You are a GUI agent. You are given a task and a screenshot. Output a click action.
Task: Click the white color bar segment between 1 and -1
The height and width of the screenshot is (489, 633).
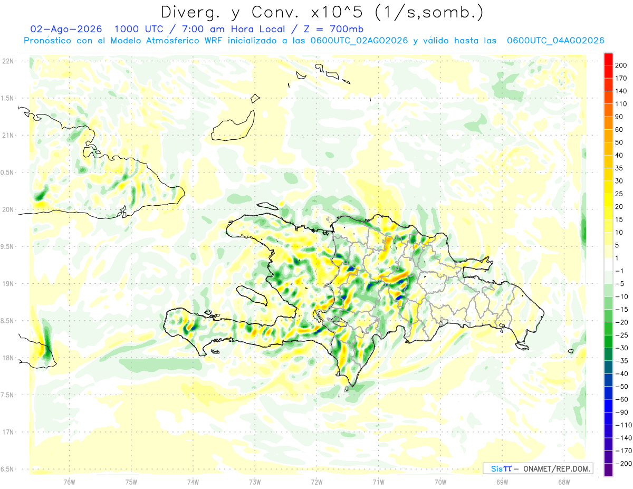click(x=608, y=264)
